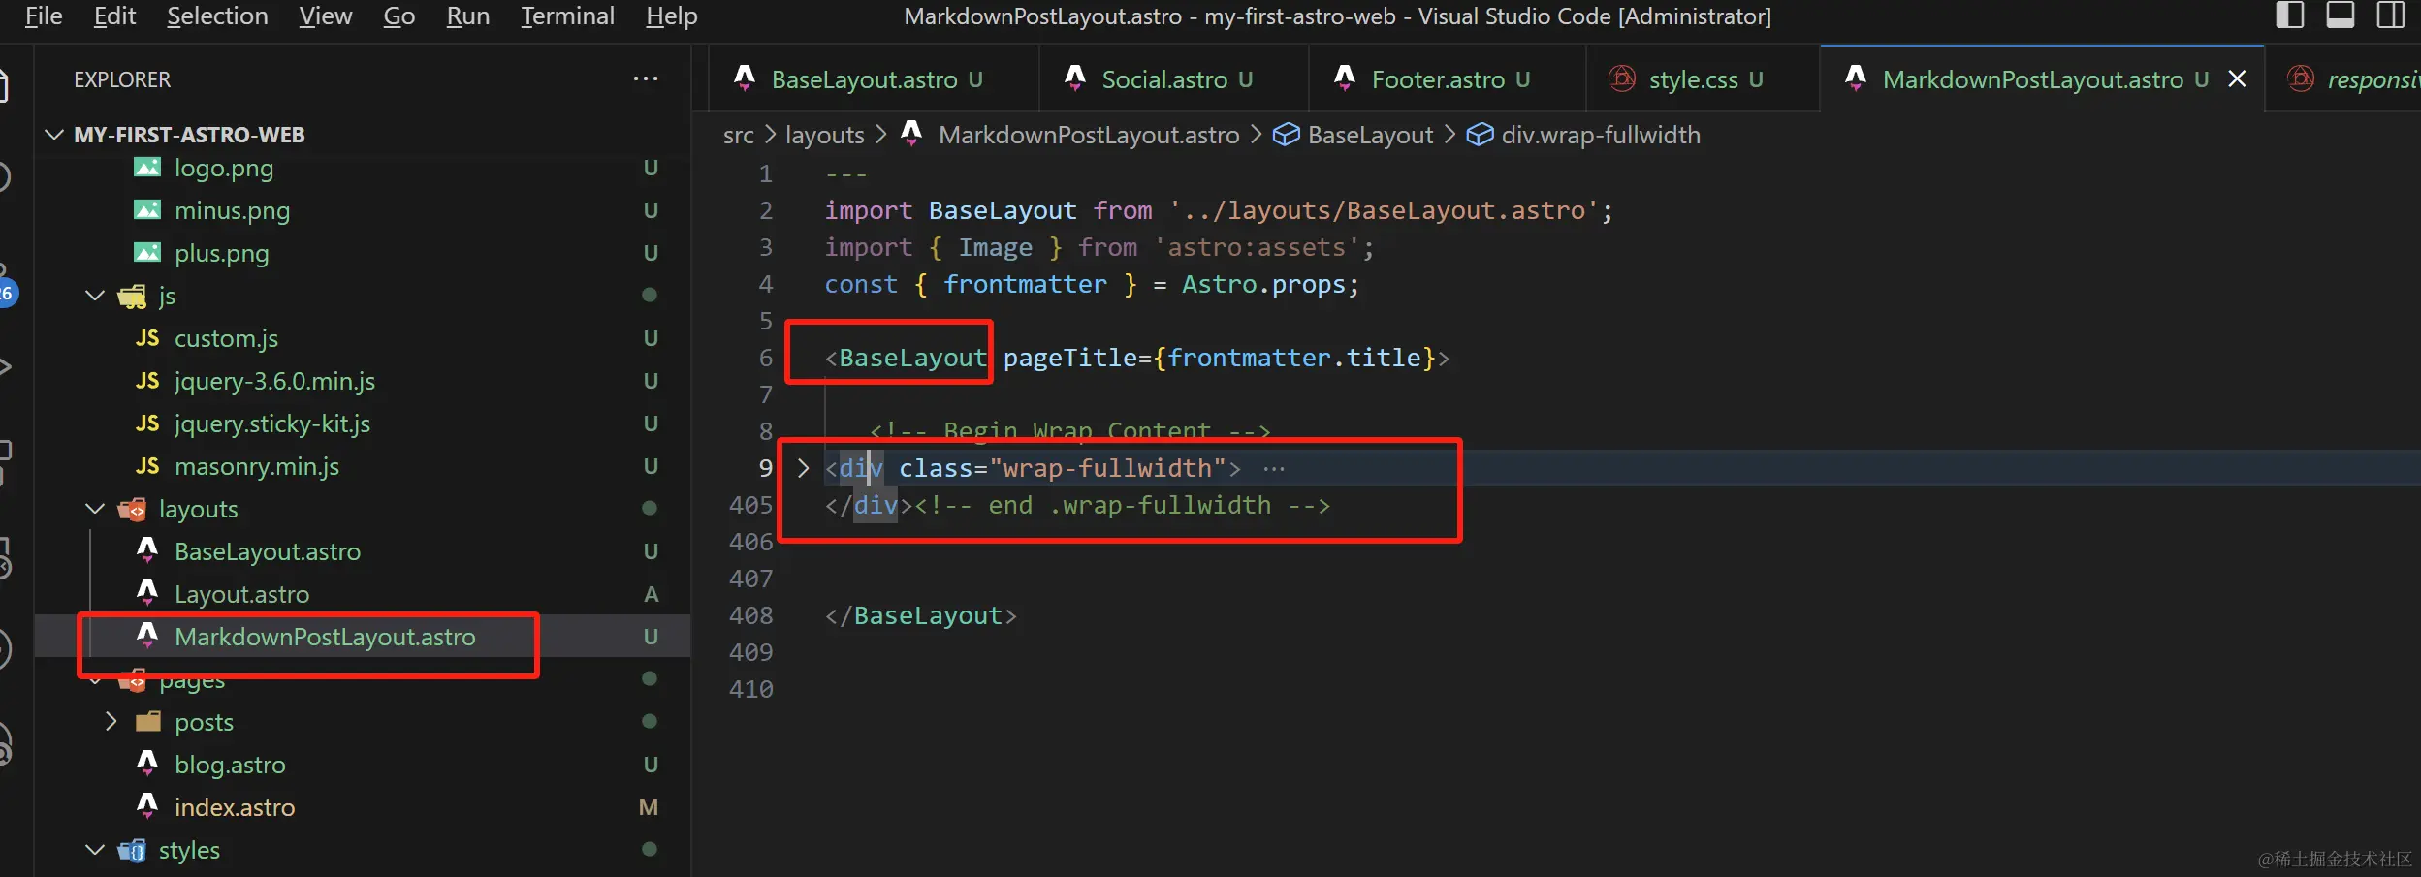Open Explorer more actions ellipsis
Viewport: 2421px width, 877px height.
coord(646,78)
